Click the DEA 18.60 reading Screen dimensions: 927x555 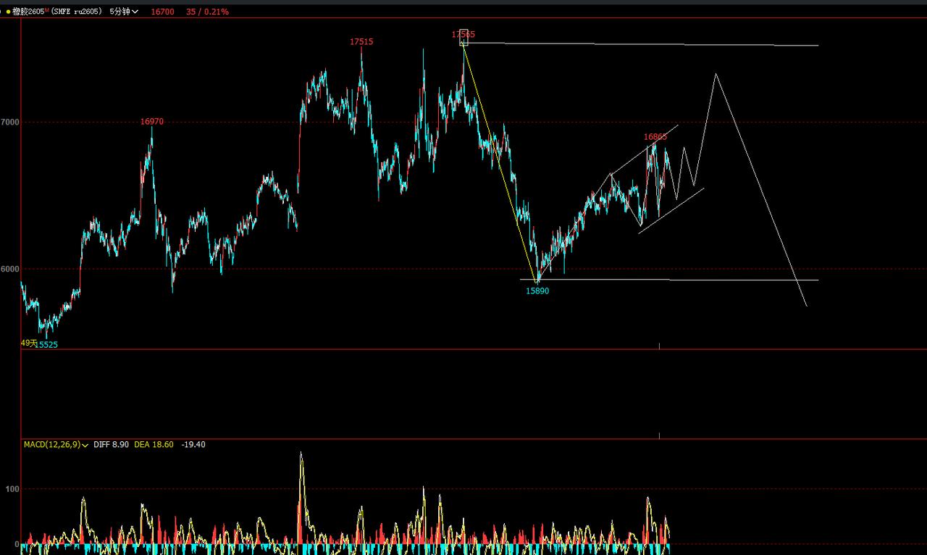click(154, 444)
